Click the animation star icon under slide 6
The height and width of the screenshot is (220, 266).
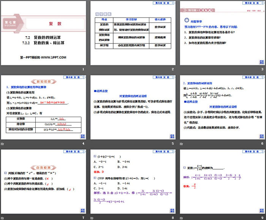(x=182, y=144)
